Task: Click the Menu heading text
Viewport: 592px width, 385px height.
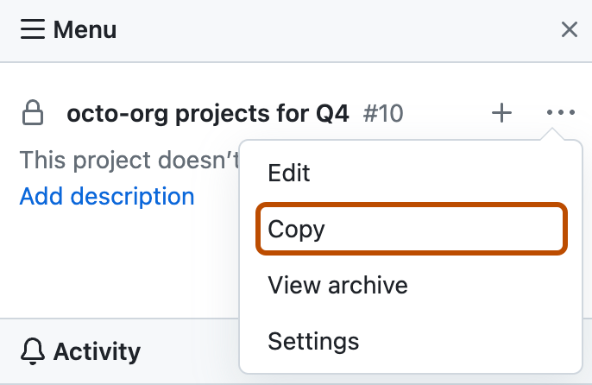Action: tap(85, 29)
